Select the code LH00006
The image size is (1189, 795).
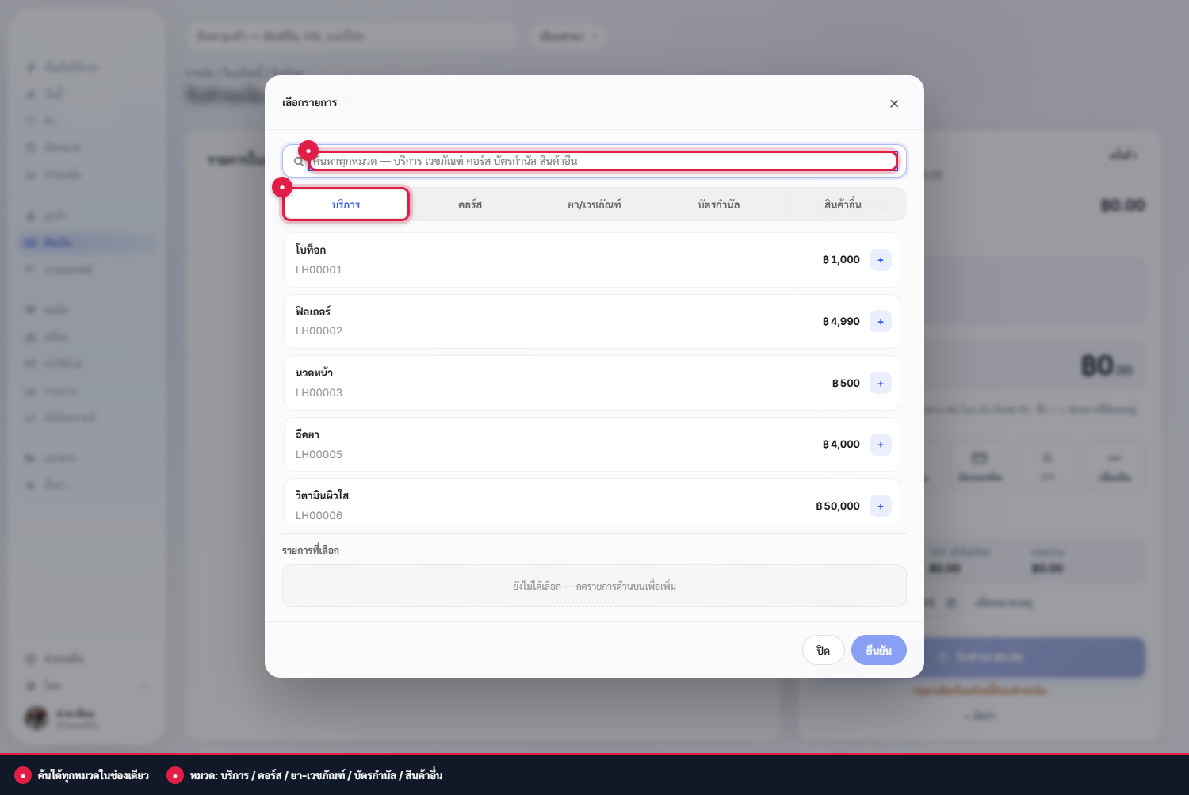(x=319, y=515)
